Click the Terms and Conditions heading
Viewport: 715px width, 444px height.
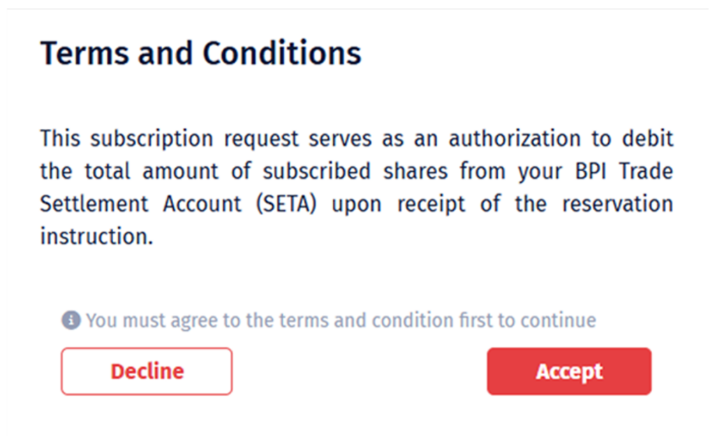pos(201,53)
